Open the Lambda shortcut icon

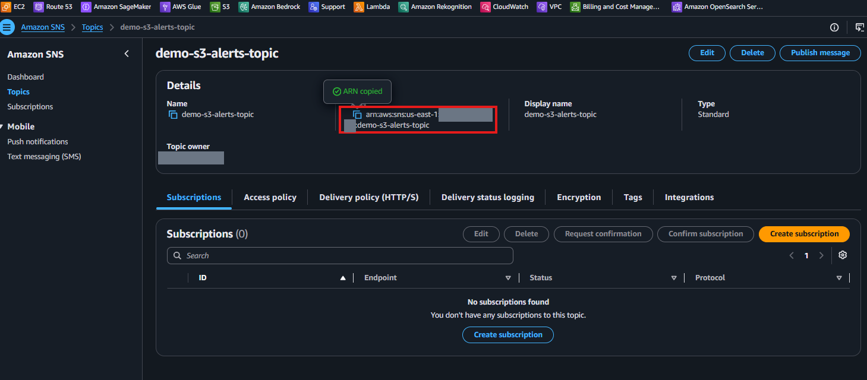[359, 7]
